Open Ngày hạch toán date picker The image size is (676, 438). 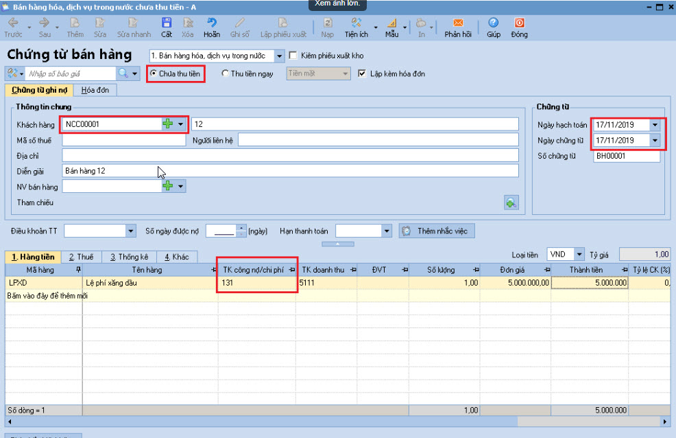(655, 125)
